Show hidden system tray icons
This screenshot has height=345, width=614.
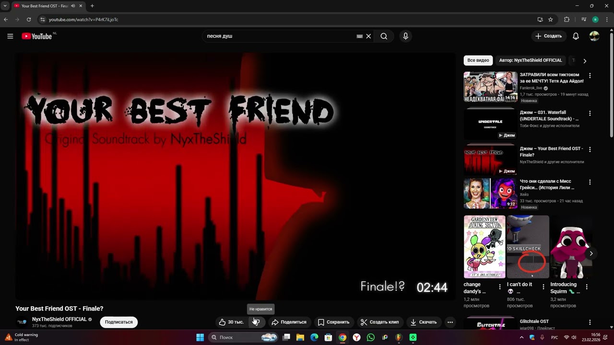pos(521,337)
